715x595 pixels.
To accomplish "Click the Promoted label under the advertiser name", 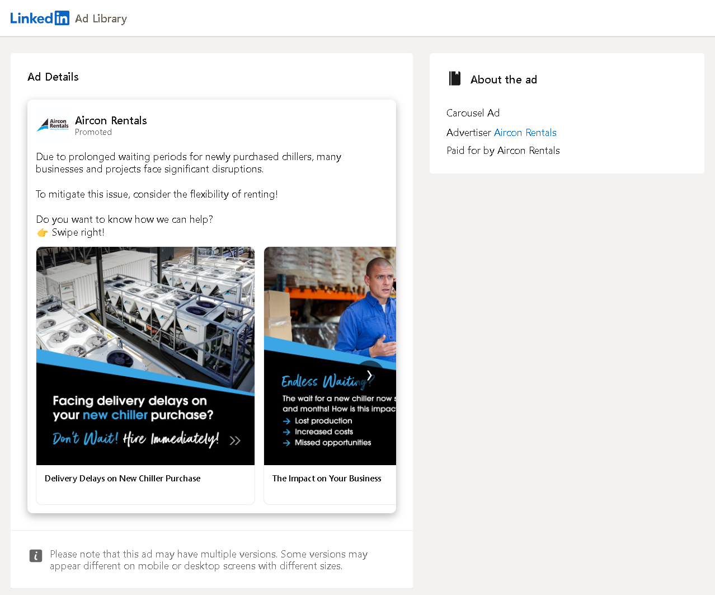I will (x=93, y=132).
